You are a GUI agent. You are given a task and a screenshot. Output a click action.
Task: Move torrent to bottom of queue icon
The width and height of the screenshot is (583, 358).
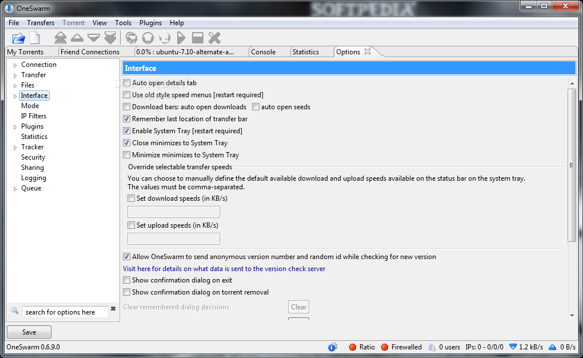110,38
